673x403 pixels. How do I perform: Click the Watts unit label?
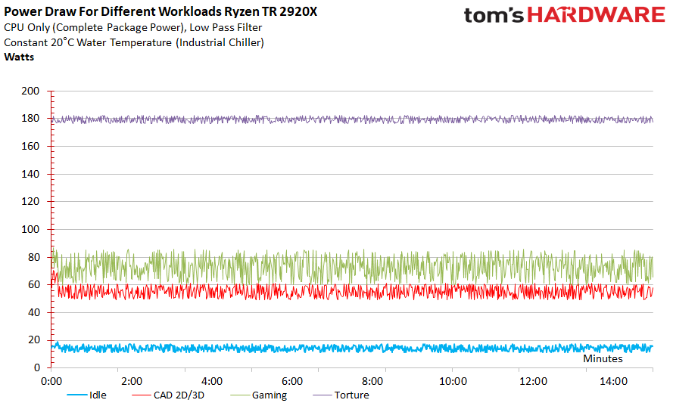[19, 57]
